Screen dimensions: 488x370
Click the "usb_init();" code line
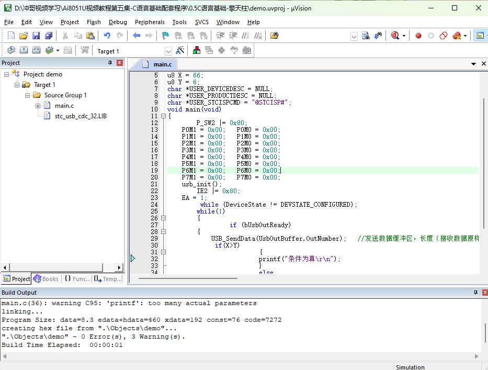tap(202, 184)
